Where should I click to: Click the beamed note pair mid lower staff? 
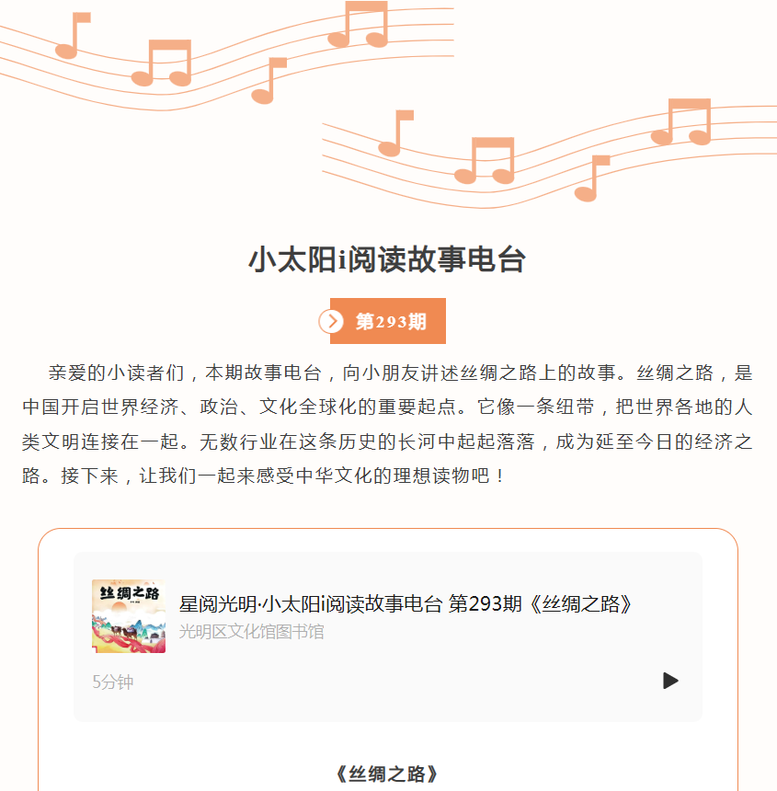coord(485,160)
